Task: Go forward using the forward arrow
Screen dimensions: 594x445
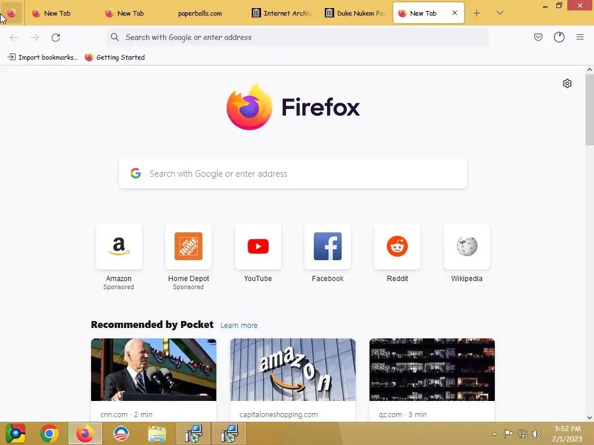Action: tap(35, 37)
